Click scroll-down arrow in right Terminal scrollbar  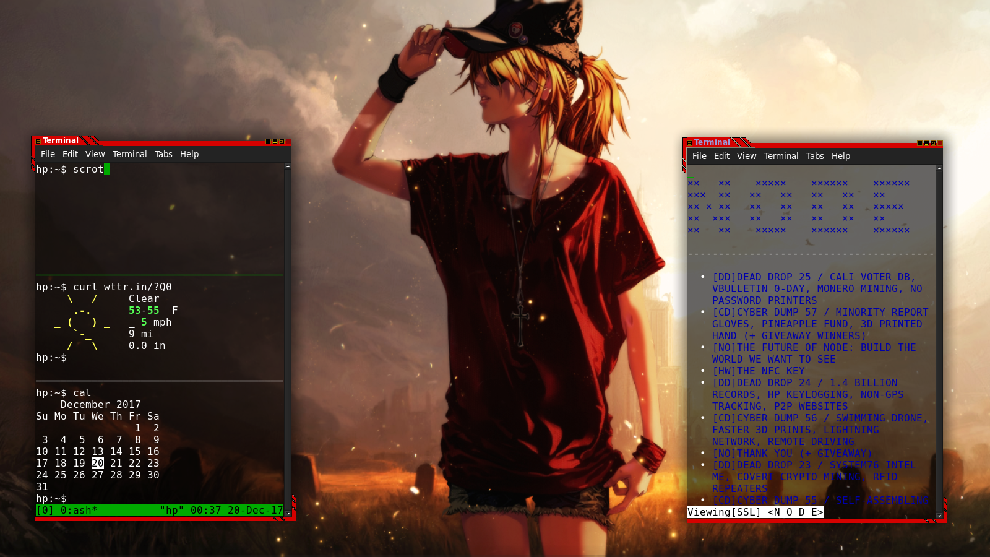(939, 515)
